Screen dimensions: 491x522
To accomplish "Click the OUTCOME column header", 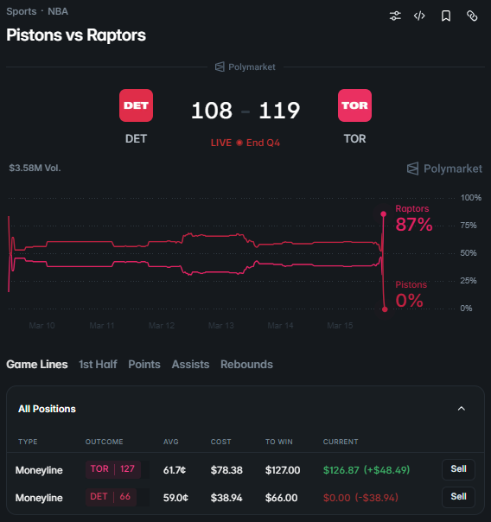I will (105, 442).
